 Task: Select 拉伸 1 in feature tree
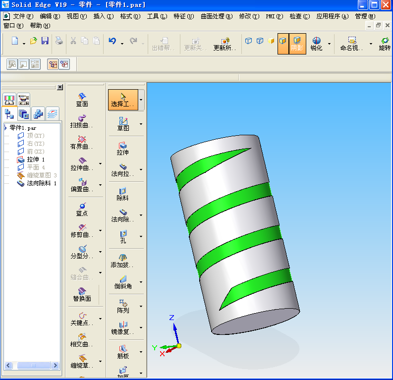[x=36, y=160]
